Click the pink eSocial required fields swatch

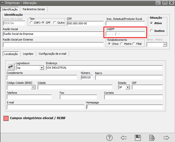click(6, 118)
